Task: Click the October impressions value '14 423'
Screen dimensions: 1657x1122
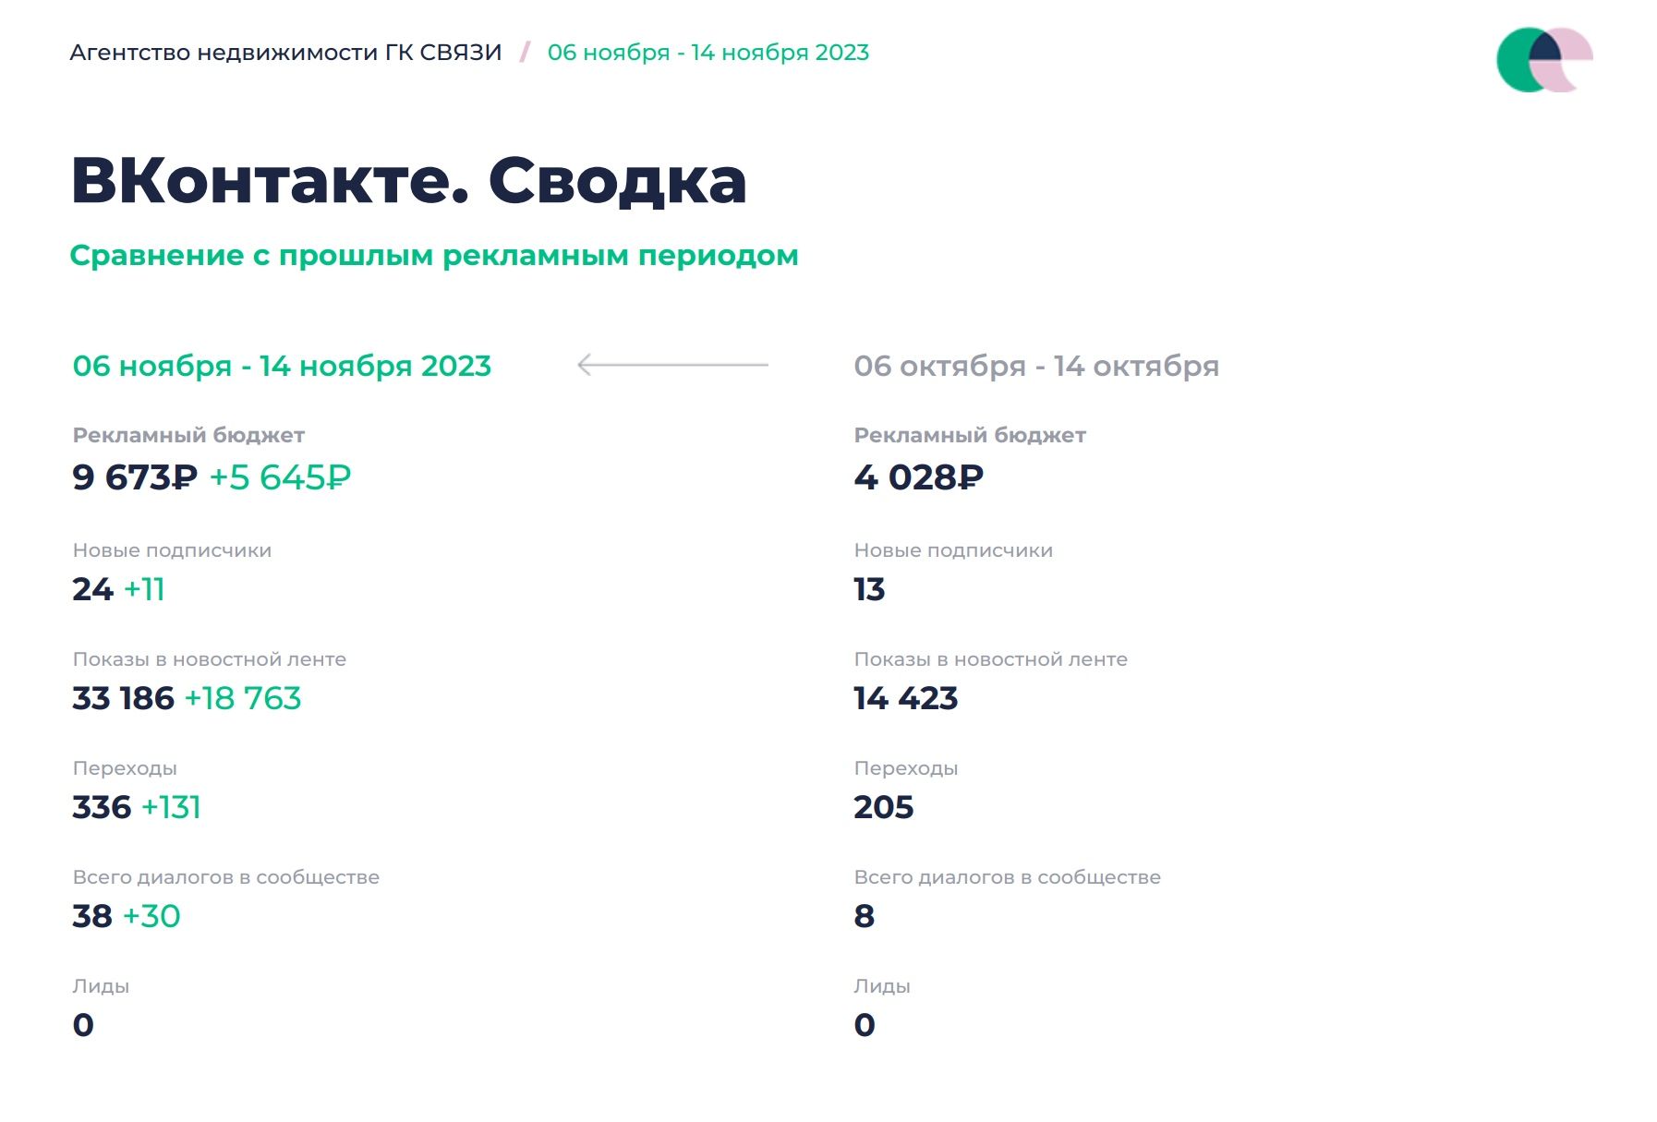Action: [x=906, y=698]
